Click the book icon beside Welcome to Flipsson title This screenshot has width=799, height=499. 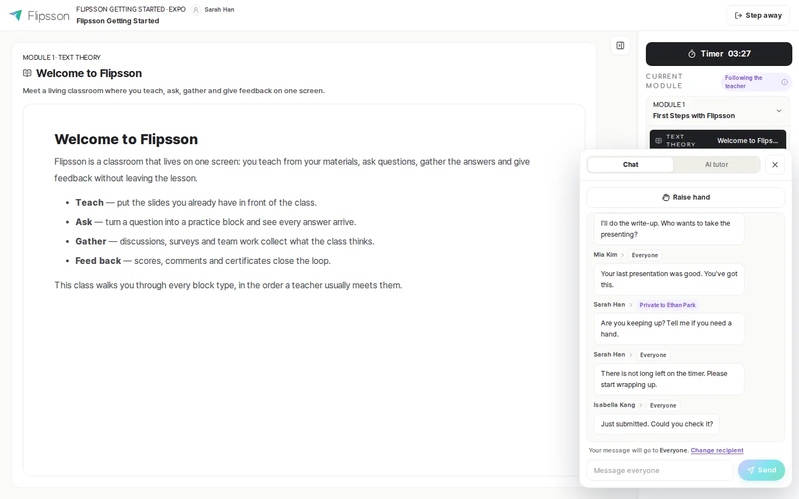pyautogui.click(x=27, y=73)
